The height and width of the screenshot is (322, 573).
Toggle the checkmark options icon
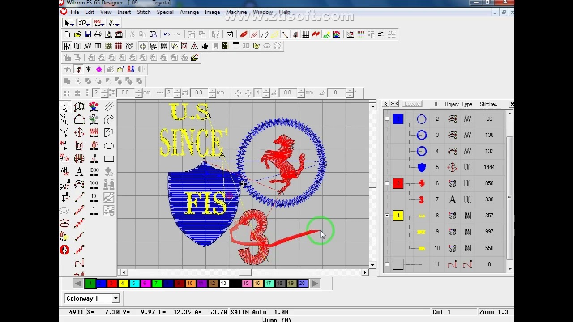click(x=230, y=34)
